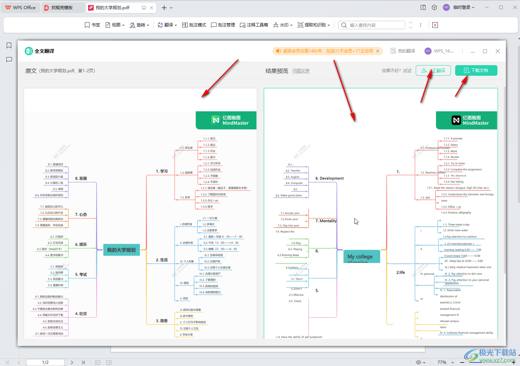Open the 注释工具箱 annotation toolbox
Image resolution: width=520 pixels, height=366 pixels.
coord(254,25)
